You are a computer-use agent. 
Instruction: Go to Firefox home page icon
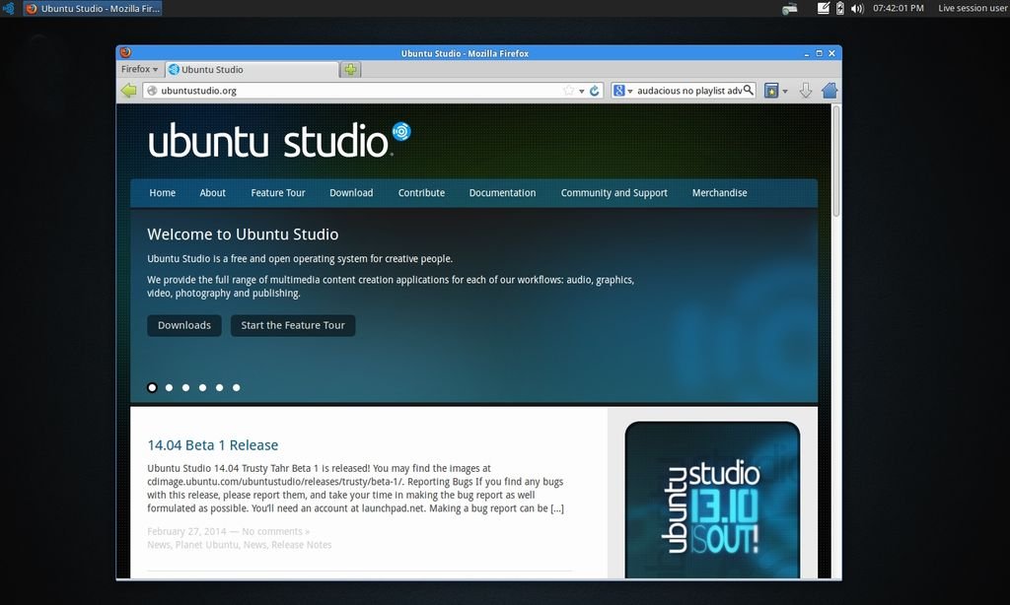pyautogui.click(x=830, y=91)
